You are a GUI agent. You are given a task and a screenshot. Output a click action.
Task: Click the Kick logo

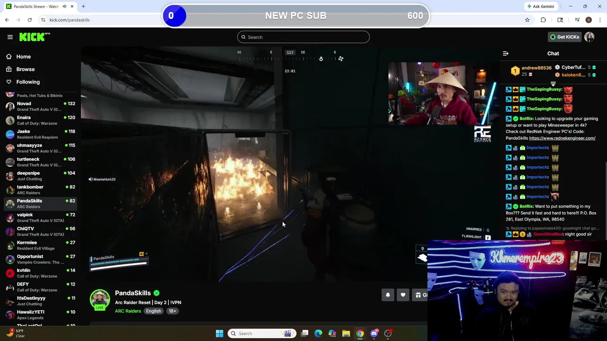[x=35, y=37]
